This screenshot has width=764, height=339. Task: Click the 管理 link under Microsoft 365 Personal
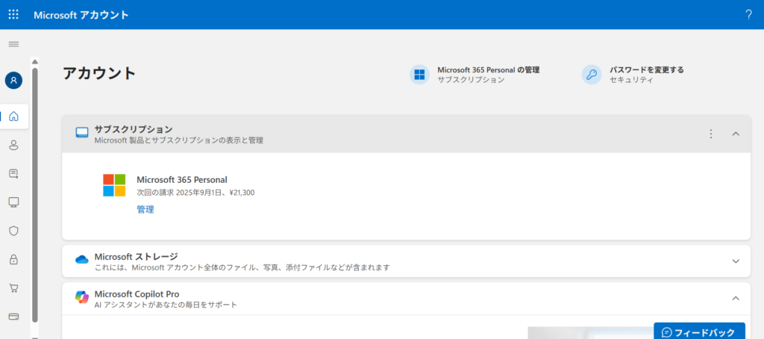point(145,210)
